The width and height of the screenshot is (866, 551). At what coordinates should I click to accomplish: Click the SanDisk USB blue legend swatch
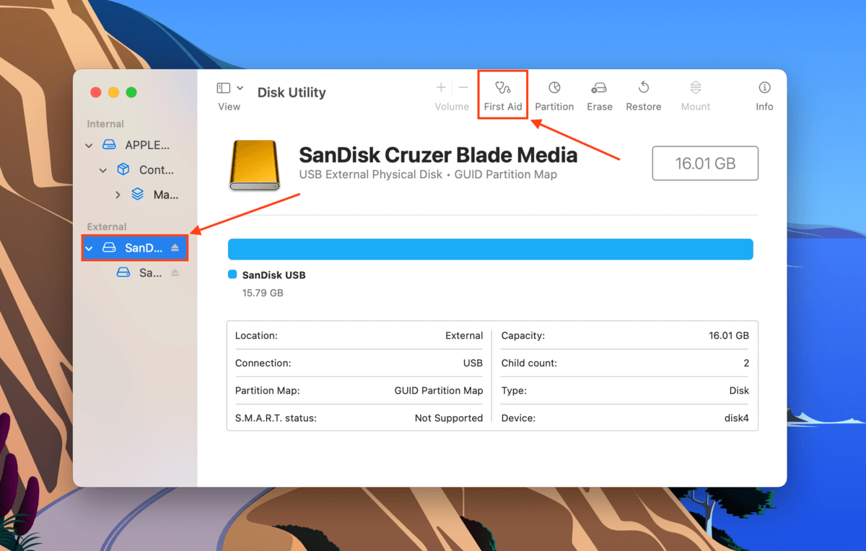(x=232, y=275)
